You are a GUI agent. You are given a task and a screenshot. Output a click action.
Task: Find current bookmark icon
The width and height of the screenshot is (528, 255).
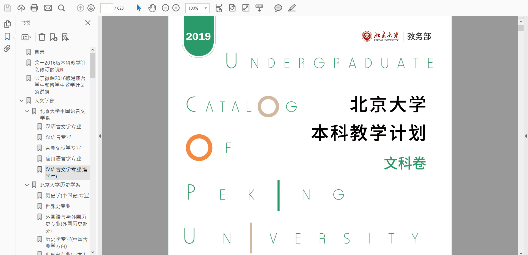click(x=65, y=37)
